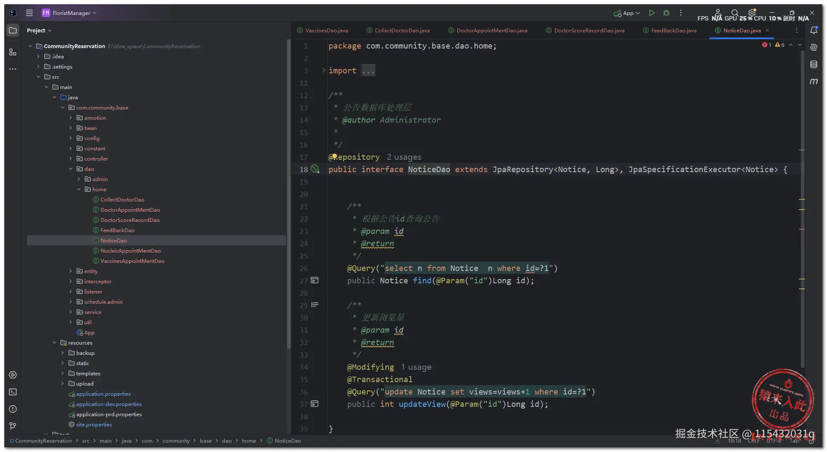Go to next highlighted error arrow
The width and height of the screenshot is (827, 452).
[800, 45]
